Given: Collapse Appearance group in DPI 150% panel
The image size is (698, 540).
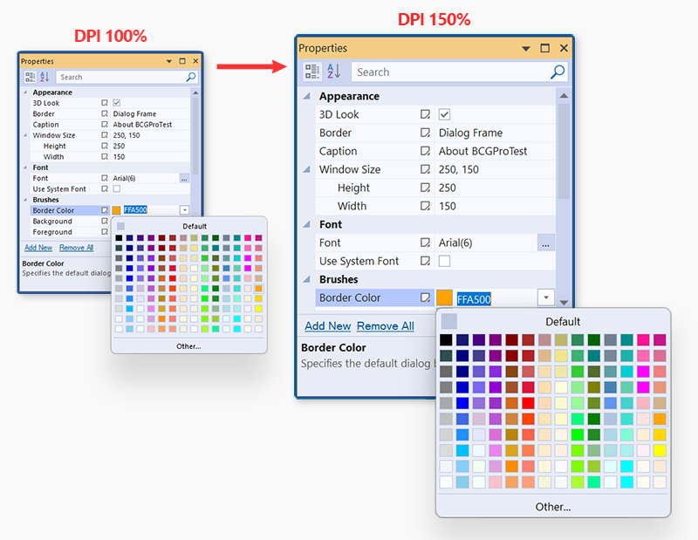Looking at the screenshot, I should [x=307, y=96].
